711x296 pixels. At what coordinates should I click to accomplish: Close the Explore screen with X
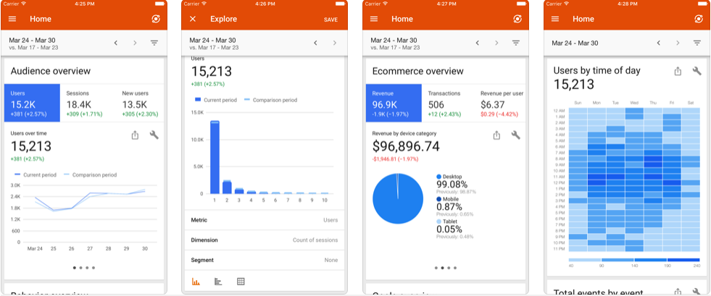click(x=193, y=19)
